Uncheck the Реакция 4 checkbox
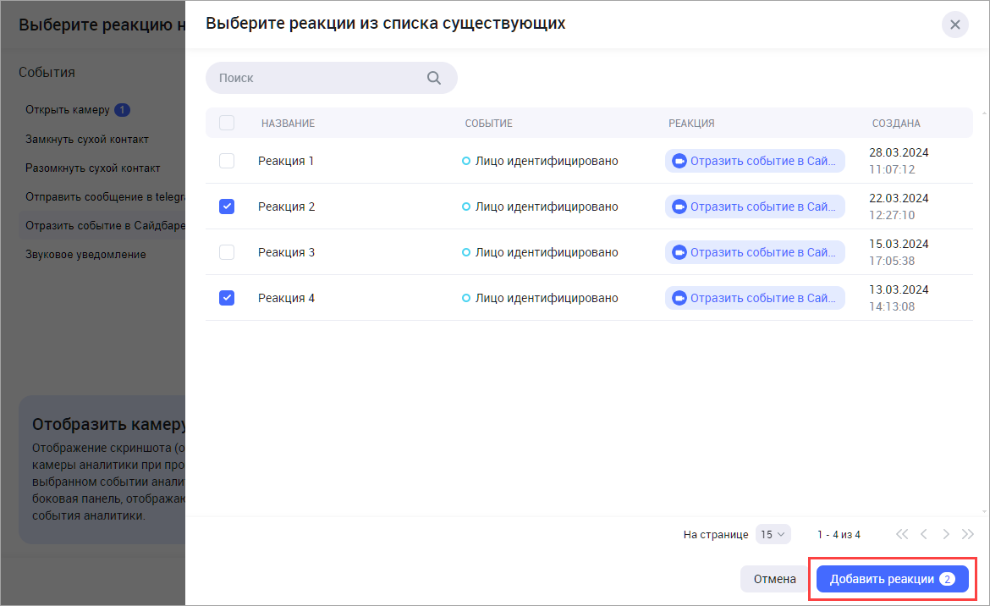 227,298
